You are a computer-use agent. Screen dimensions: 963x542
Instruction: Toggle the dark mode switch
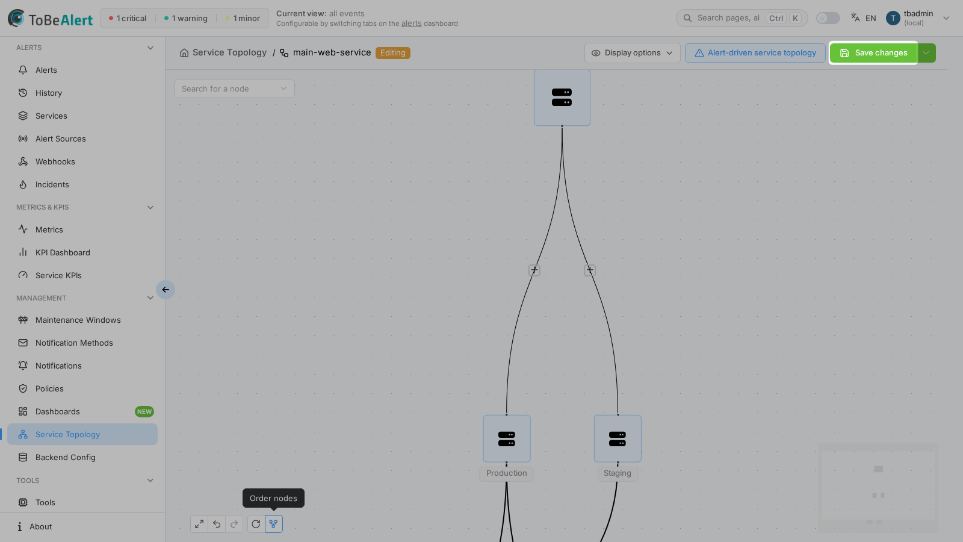coord(828,18)
